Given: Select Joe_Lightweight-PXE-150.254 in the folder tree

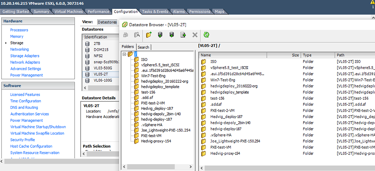Looking at the screenshot, I should (x=166, y=130).
